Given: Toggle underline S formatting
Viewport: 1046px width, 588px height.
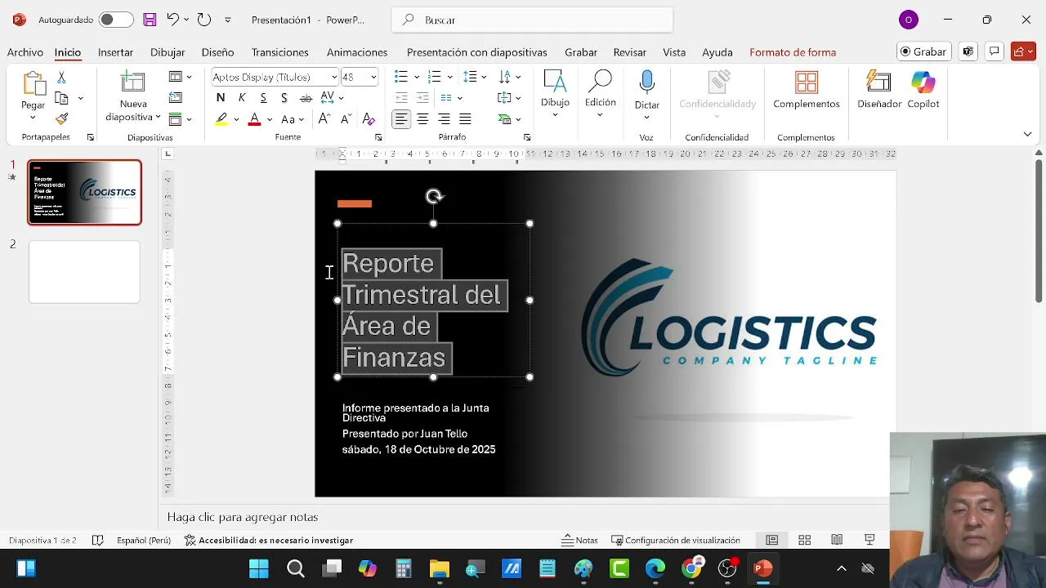Looking at the screenshot, I should (263, 98).
